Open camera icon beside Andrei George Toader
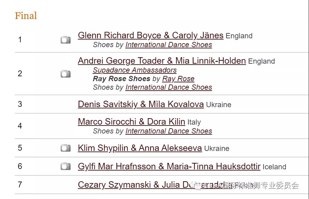This screenshot has width=309, height=199. tap(66, 74)
